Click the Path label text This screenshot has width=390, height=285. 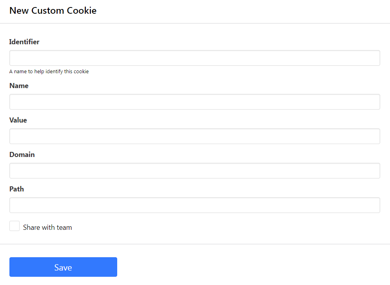tap(16, 189)
